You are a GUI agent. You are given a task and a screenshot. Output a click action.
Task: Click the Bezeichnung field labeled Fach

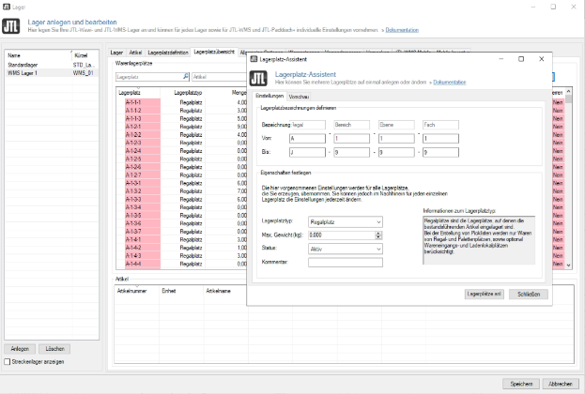440,125
